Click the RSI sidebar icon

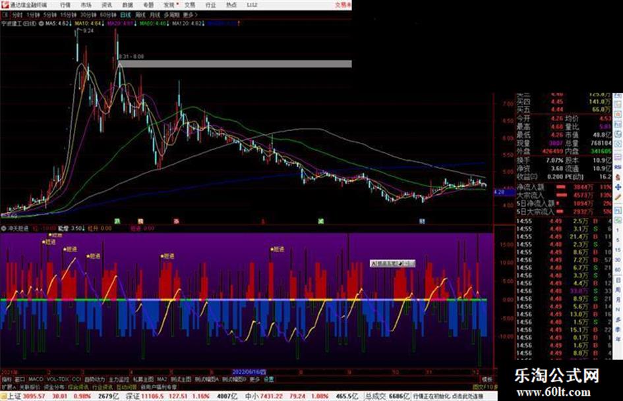(x=618, y=167)
